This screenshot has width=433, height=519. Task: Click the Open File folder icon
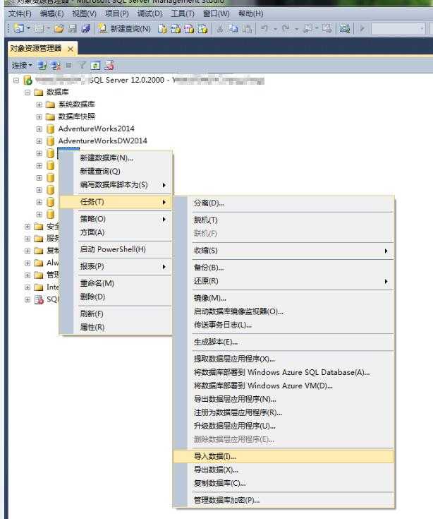pos(59,29)
